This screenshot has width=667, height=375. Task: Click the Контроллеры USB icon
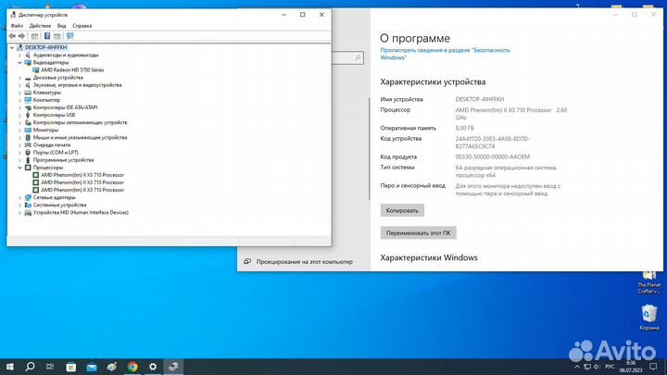[x=28, y=115]
